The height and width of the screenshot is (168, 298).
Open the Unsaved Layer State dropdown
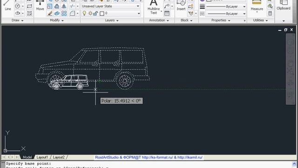138,6
